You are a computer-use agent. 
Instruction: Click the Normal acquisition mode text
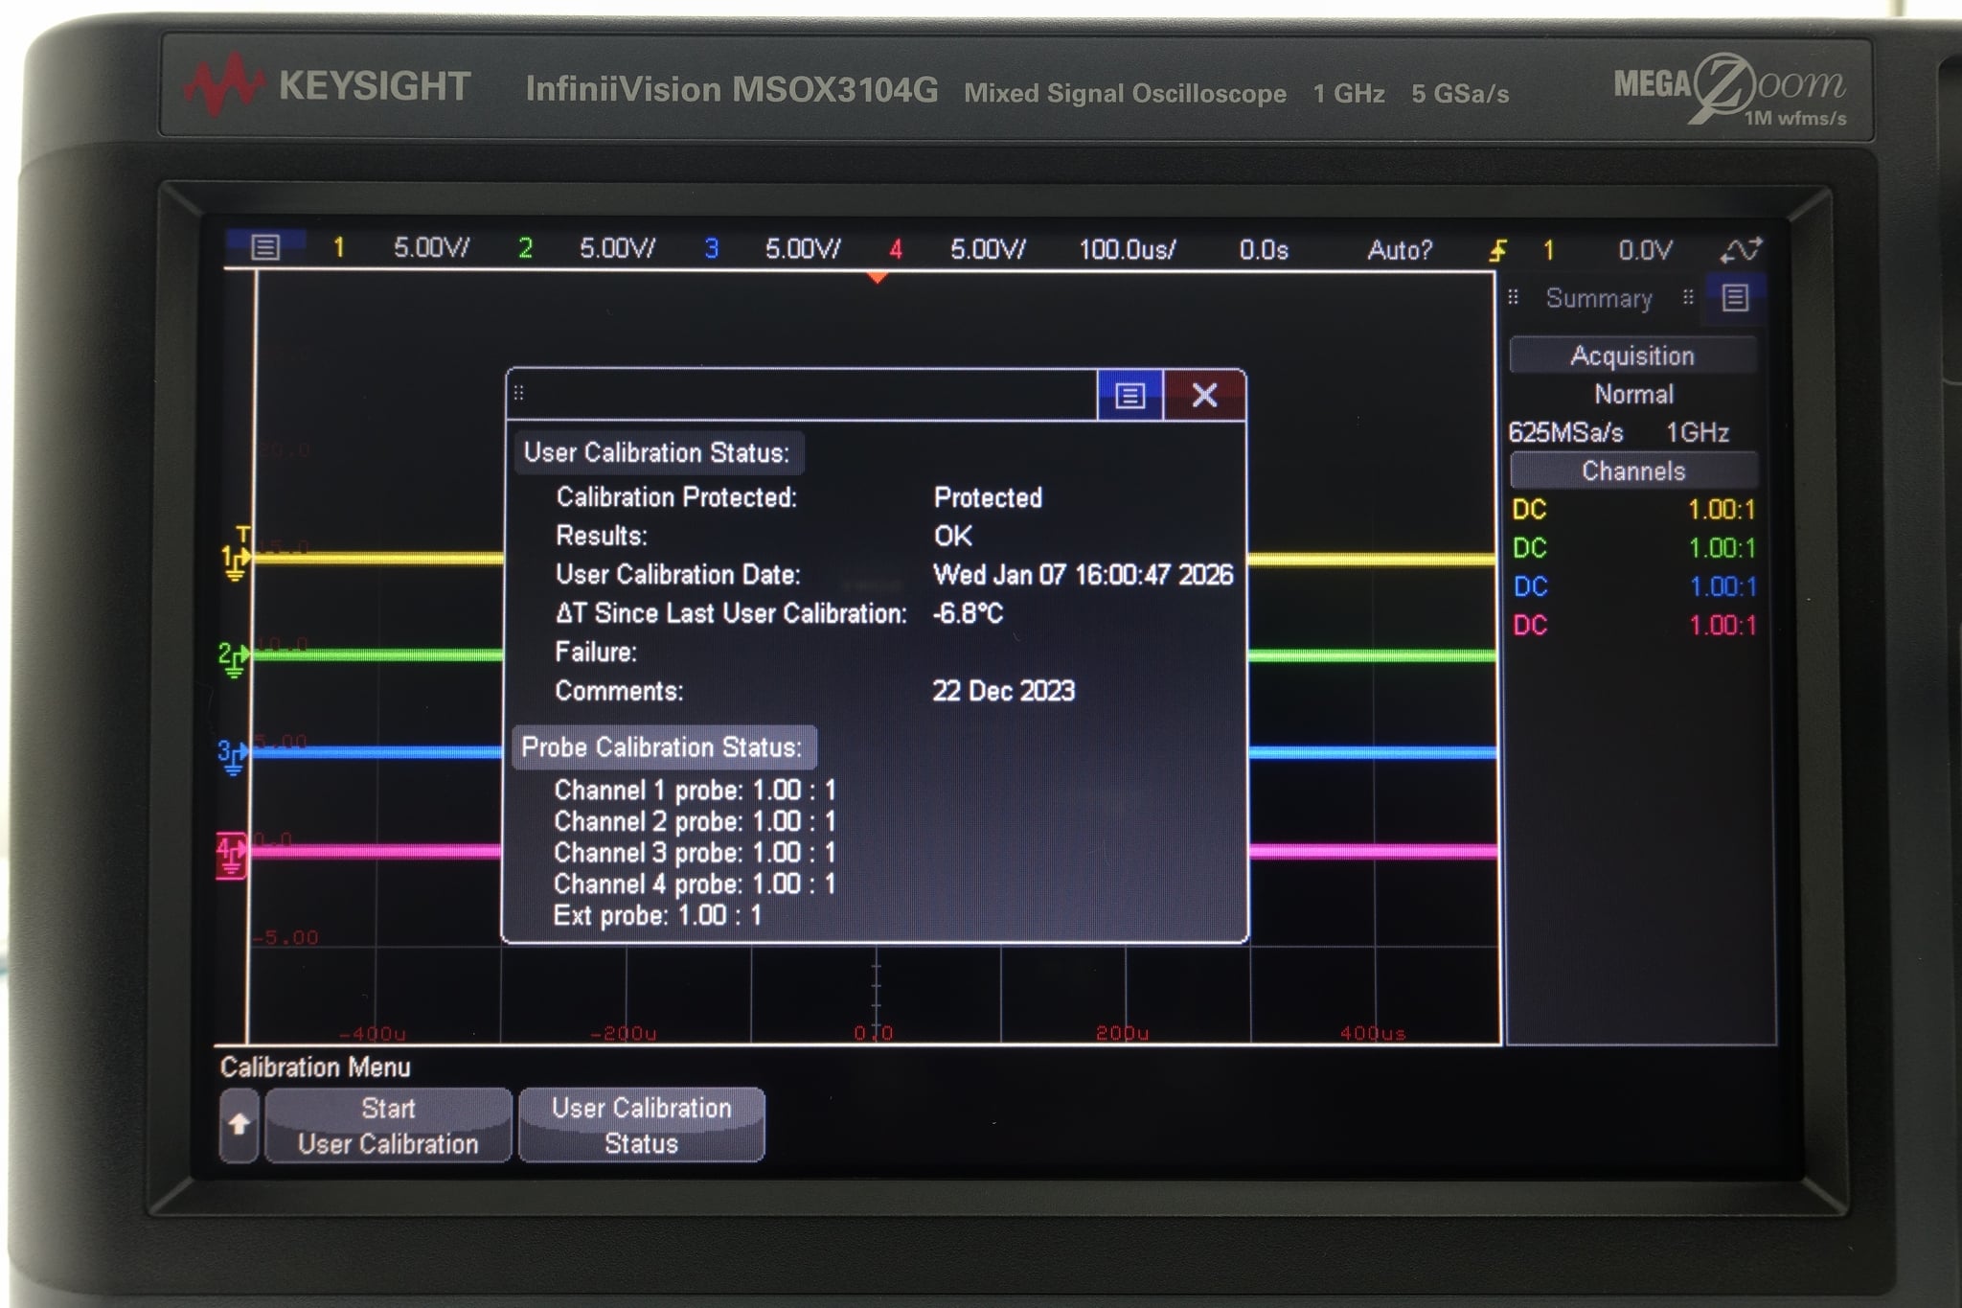pyautogui.click(x=1633, y=394)
